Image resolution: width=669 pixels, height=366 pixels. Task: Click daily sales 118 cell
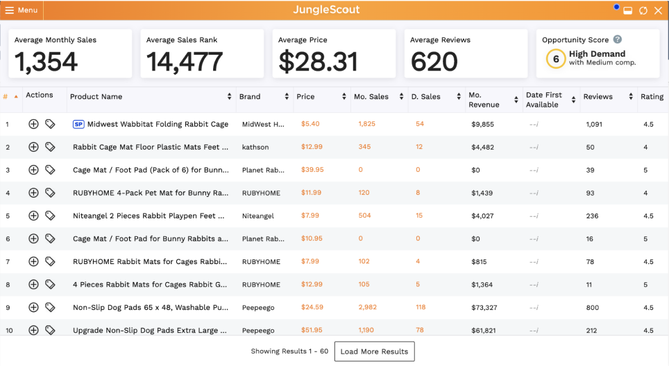click(421, 307)
